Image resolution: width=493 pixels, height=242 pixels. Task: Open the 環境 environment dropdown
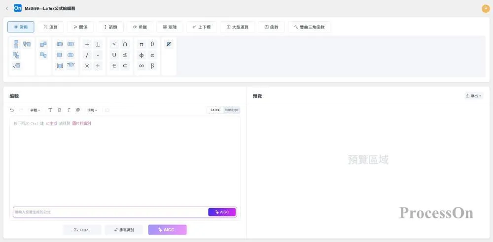92,110
